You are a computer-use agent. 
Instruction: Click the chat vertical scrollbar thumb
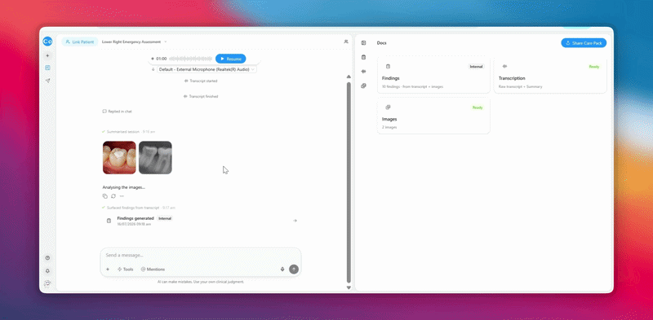(349, 182)
